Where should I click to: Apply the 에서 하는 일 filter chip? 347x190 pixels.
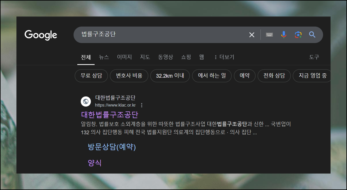[212, 76]
